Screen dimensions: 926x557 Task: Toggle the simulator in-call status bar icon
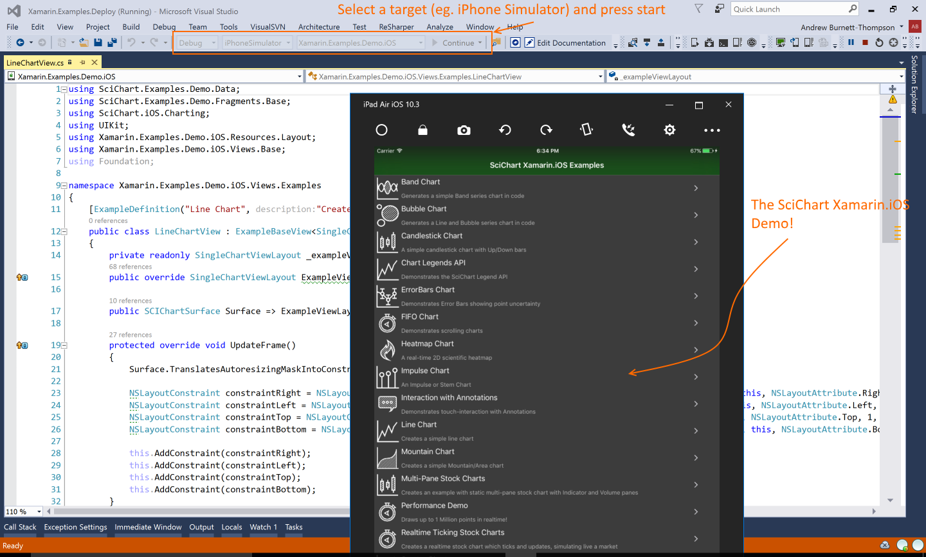pyautogui.click(x=628, y=130)
